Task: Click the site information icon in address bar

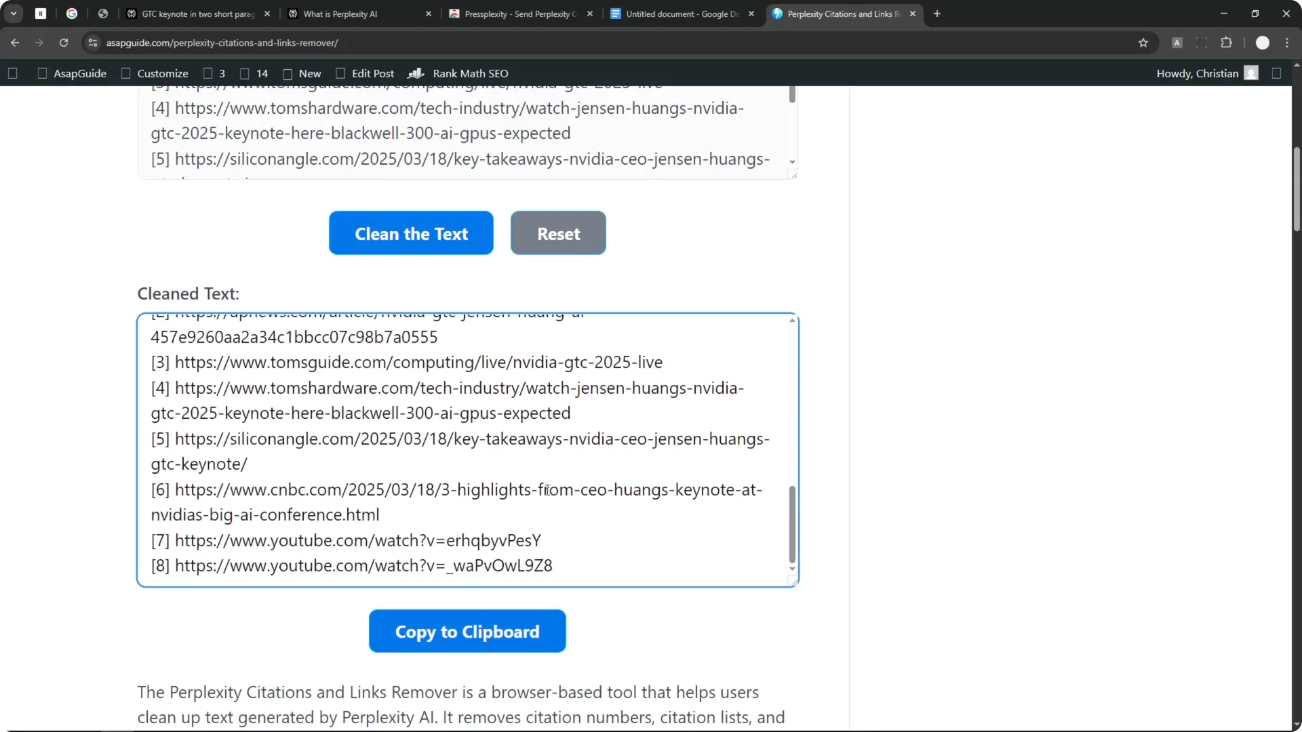Action: (92, 43)
